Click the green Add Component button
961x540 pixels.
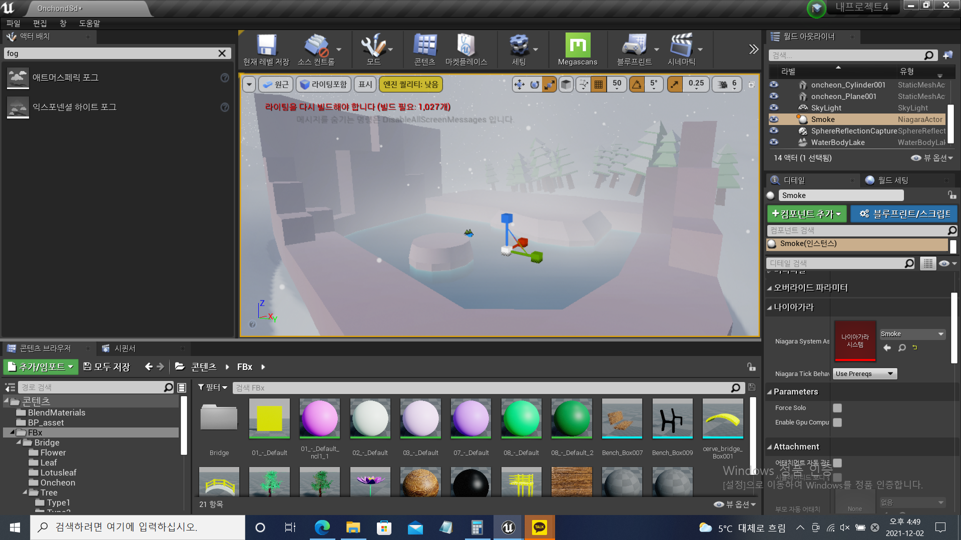806,214
